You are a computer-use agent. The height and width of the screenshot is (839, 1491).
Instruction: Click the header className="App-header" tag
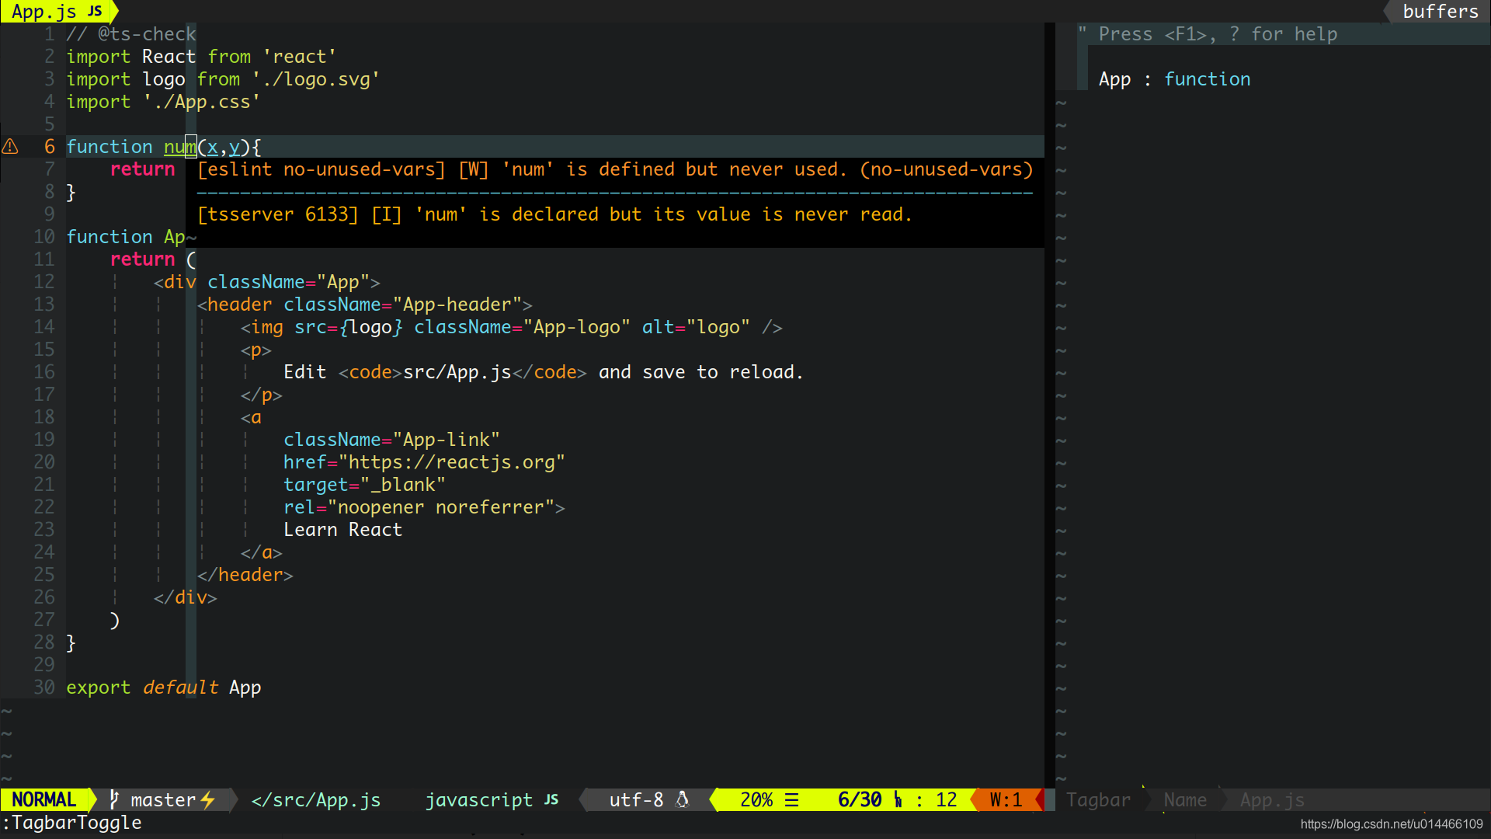tap(364, 305)
